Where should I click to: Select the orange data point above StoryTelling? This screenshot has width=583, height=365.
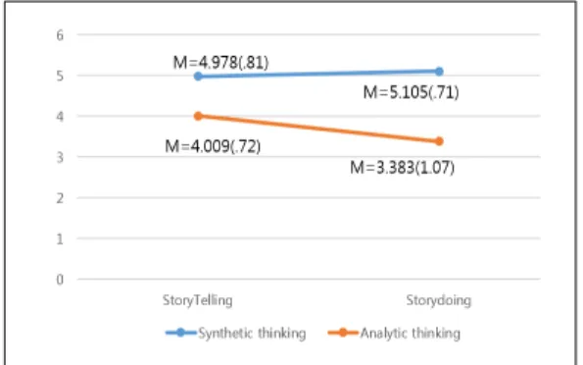(x=198, y=116)
